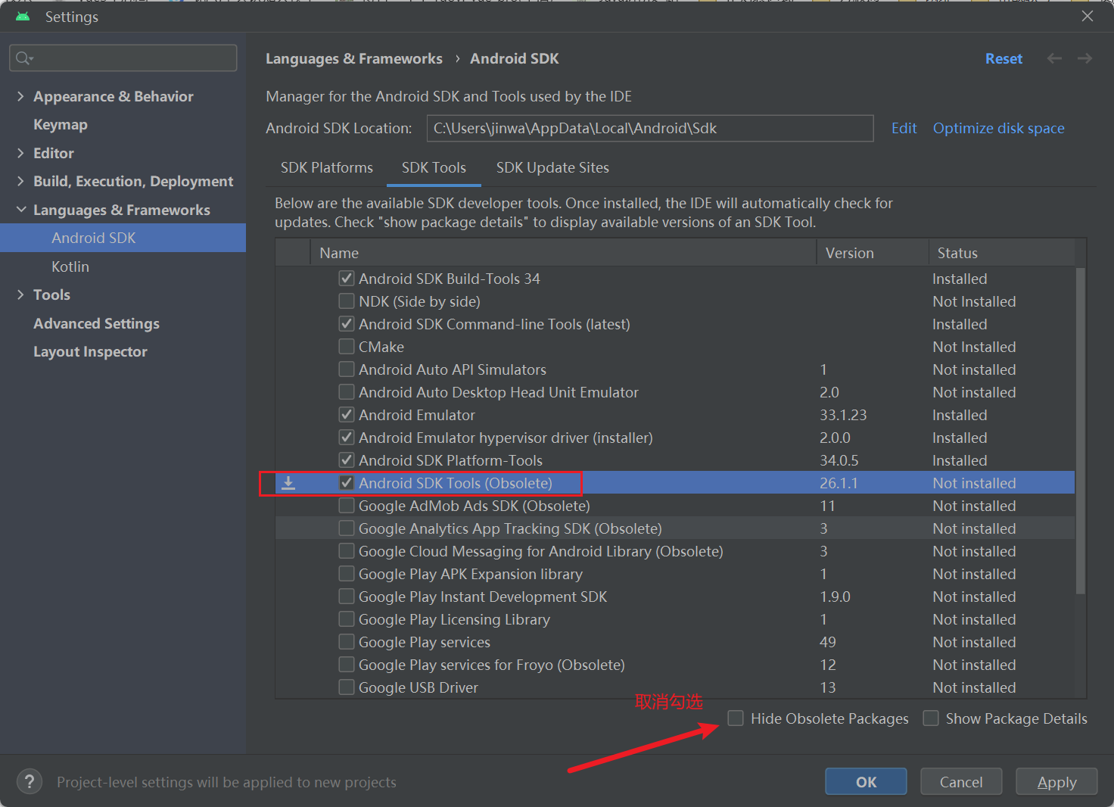Sort by the Name column header
This screenshot has height=807, width=1114.
(563, 253)
